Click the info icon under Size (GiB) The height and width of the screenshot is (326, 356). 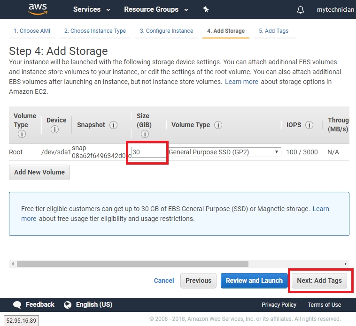[x=145, y=134]
